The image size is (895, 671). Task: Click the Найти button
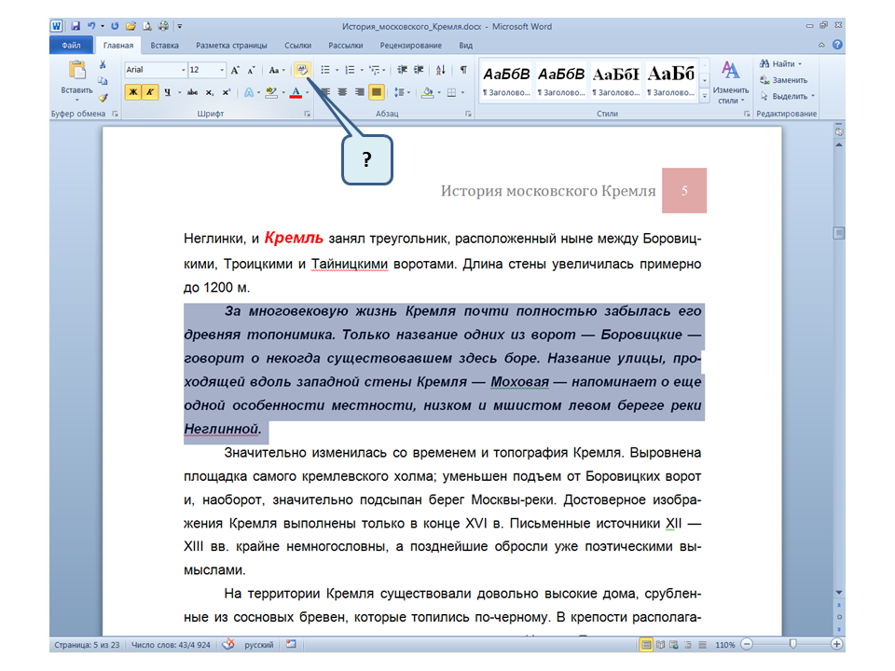coord(781,64)
